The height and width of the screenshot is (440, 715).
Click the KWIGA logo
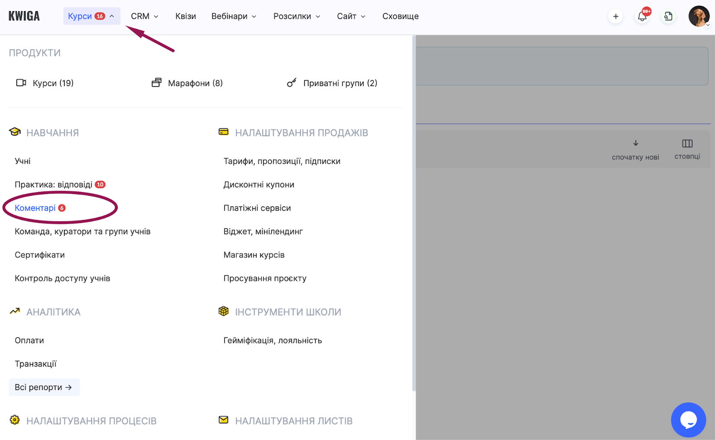tap(24, 17)
